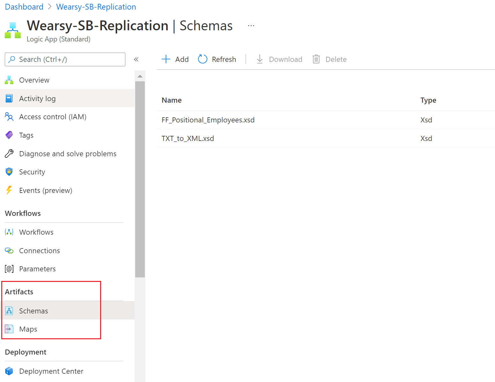Click the plus icon for Add
The image size is (495, 382).
[166, 59]
